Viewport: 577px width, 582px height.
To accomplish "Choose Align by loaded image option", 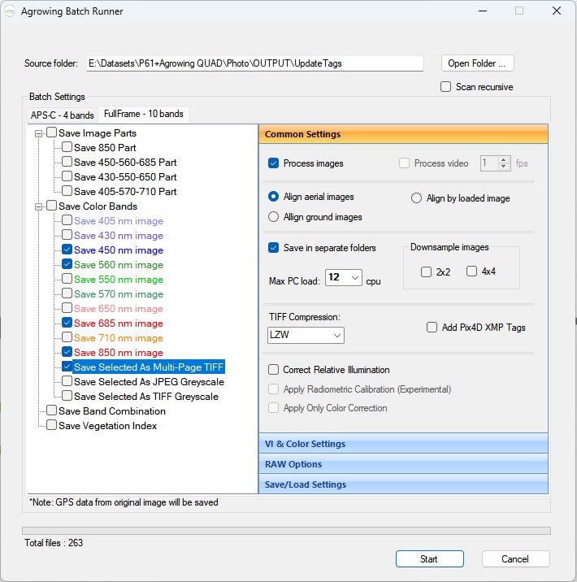I will click(416, 198).
